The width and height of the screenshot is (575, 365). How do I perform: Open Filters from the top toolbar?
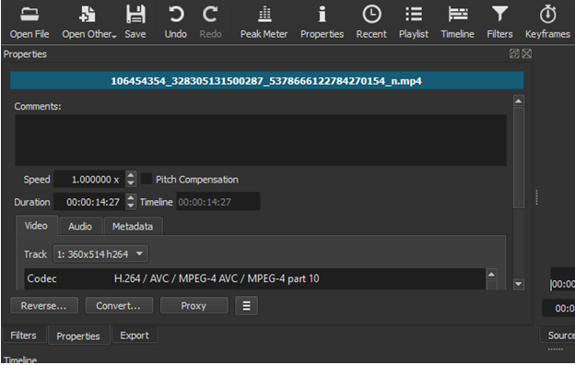point(499,22)
